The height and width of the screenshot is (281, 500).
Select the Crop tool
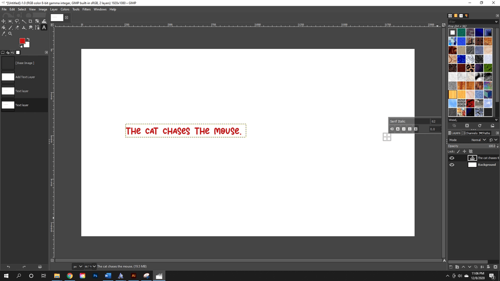point(31,21)
